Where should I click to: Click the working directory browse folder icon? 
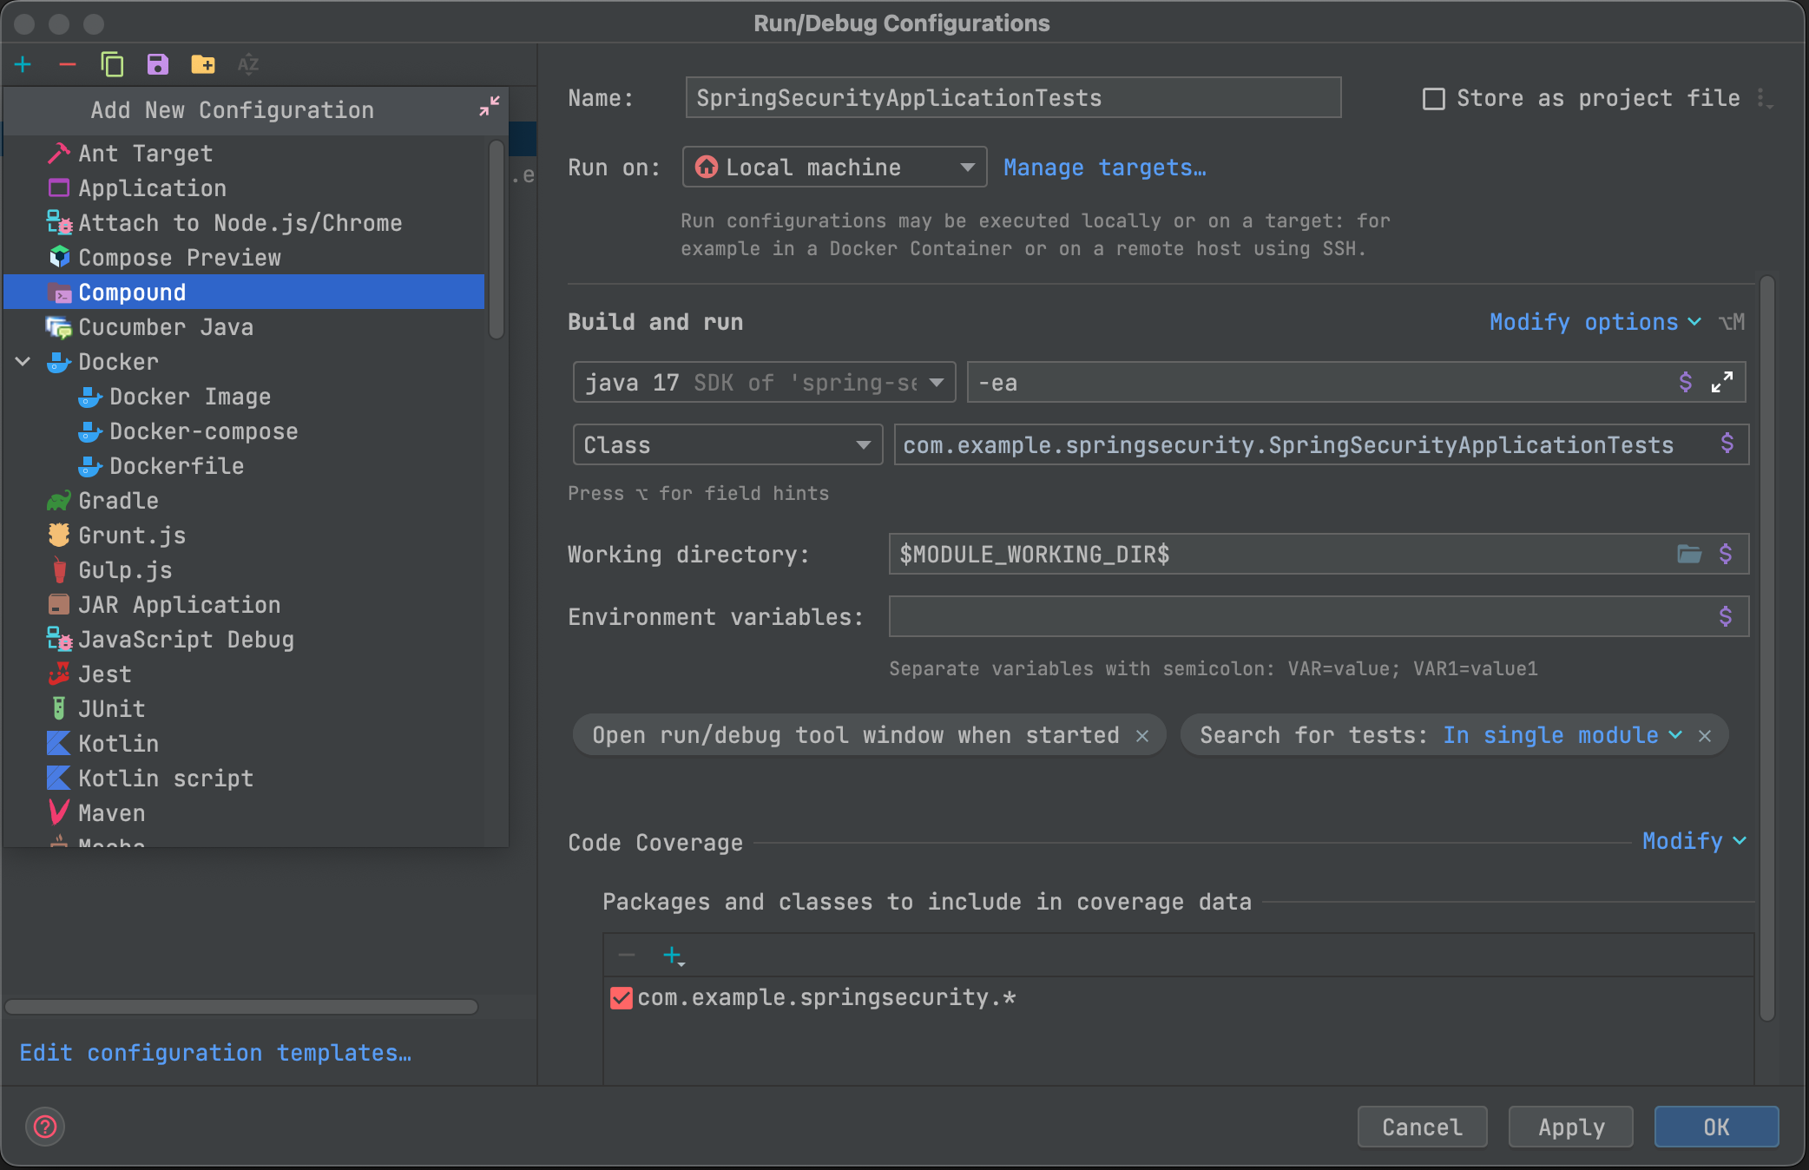click(1688, 554)
